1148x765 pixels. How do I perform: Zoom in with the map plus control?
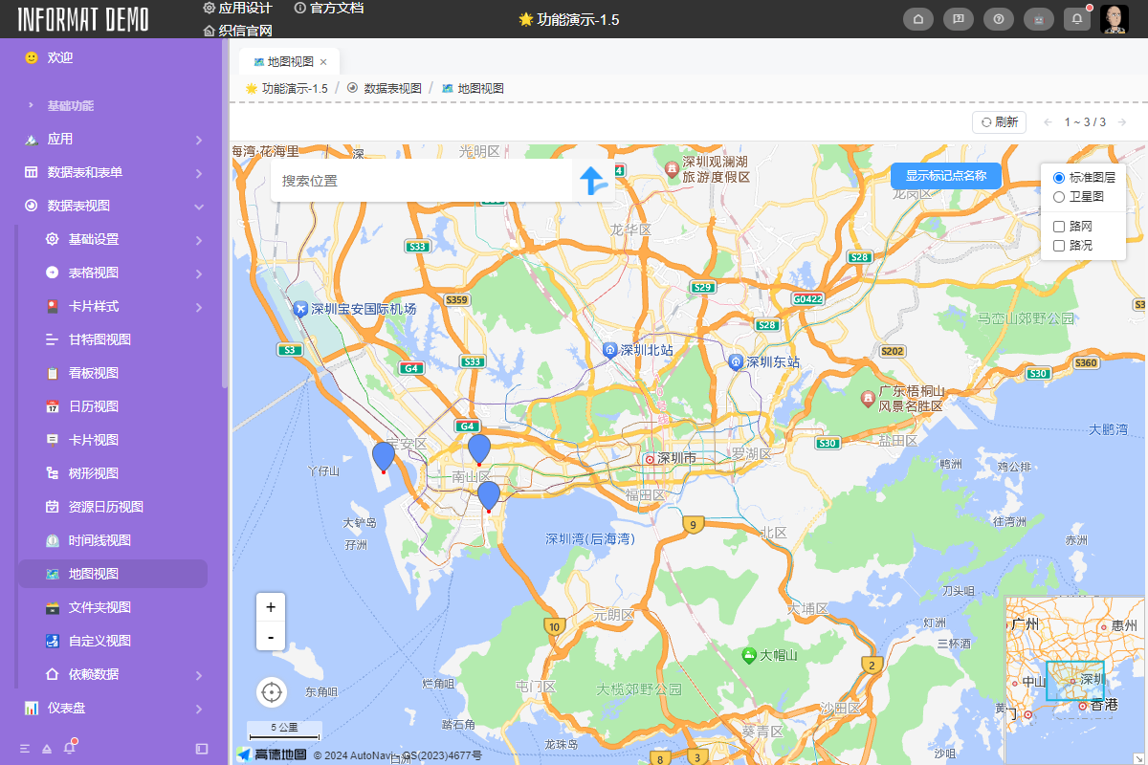click(271, 606)
